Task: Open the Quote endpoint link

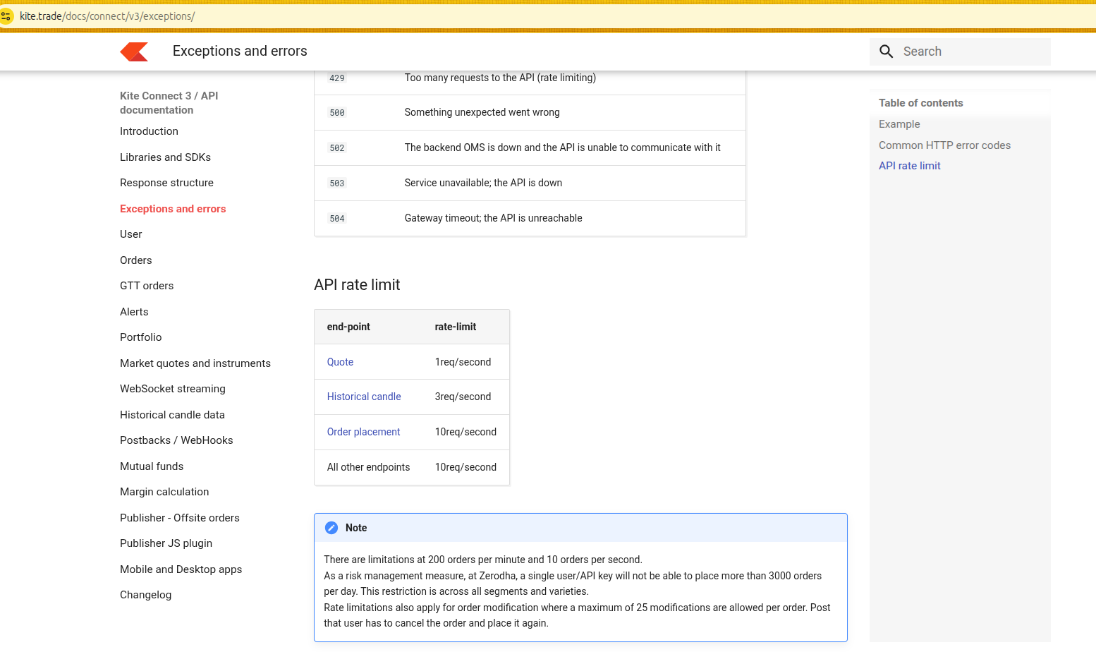Action: click(340, 362)
